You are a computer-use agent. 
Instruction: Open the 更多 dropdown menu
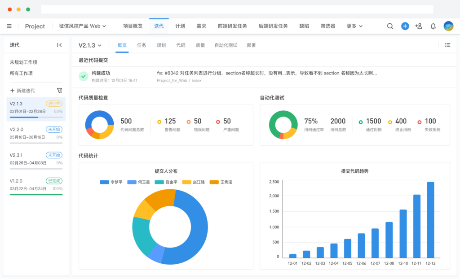[354, 26]
